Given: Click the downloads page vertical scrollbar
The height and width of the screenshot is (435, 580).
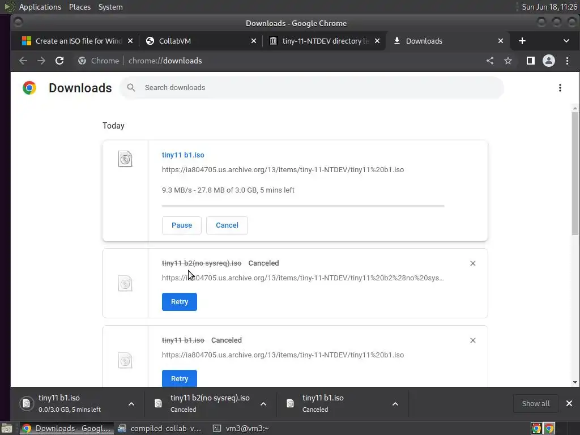Looking at the screenshot, I should (x=575, y=173).
